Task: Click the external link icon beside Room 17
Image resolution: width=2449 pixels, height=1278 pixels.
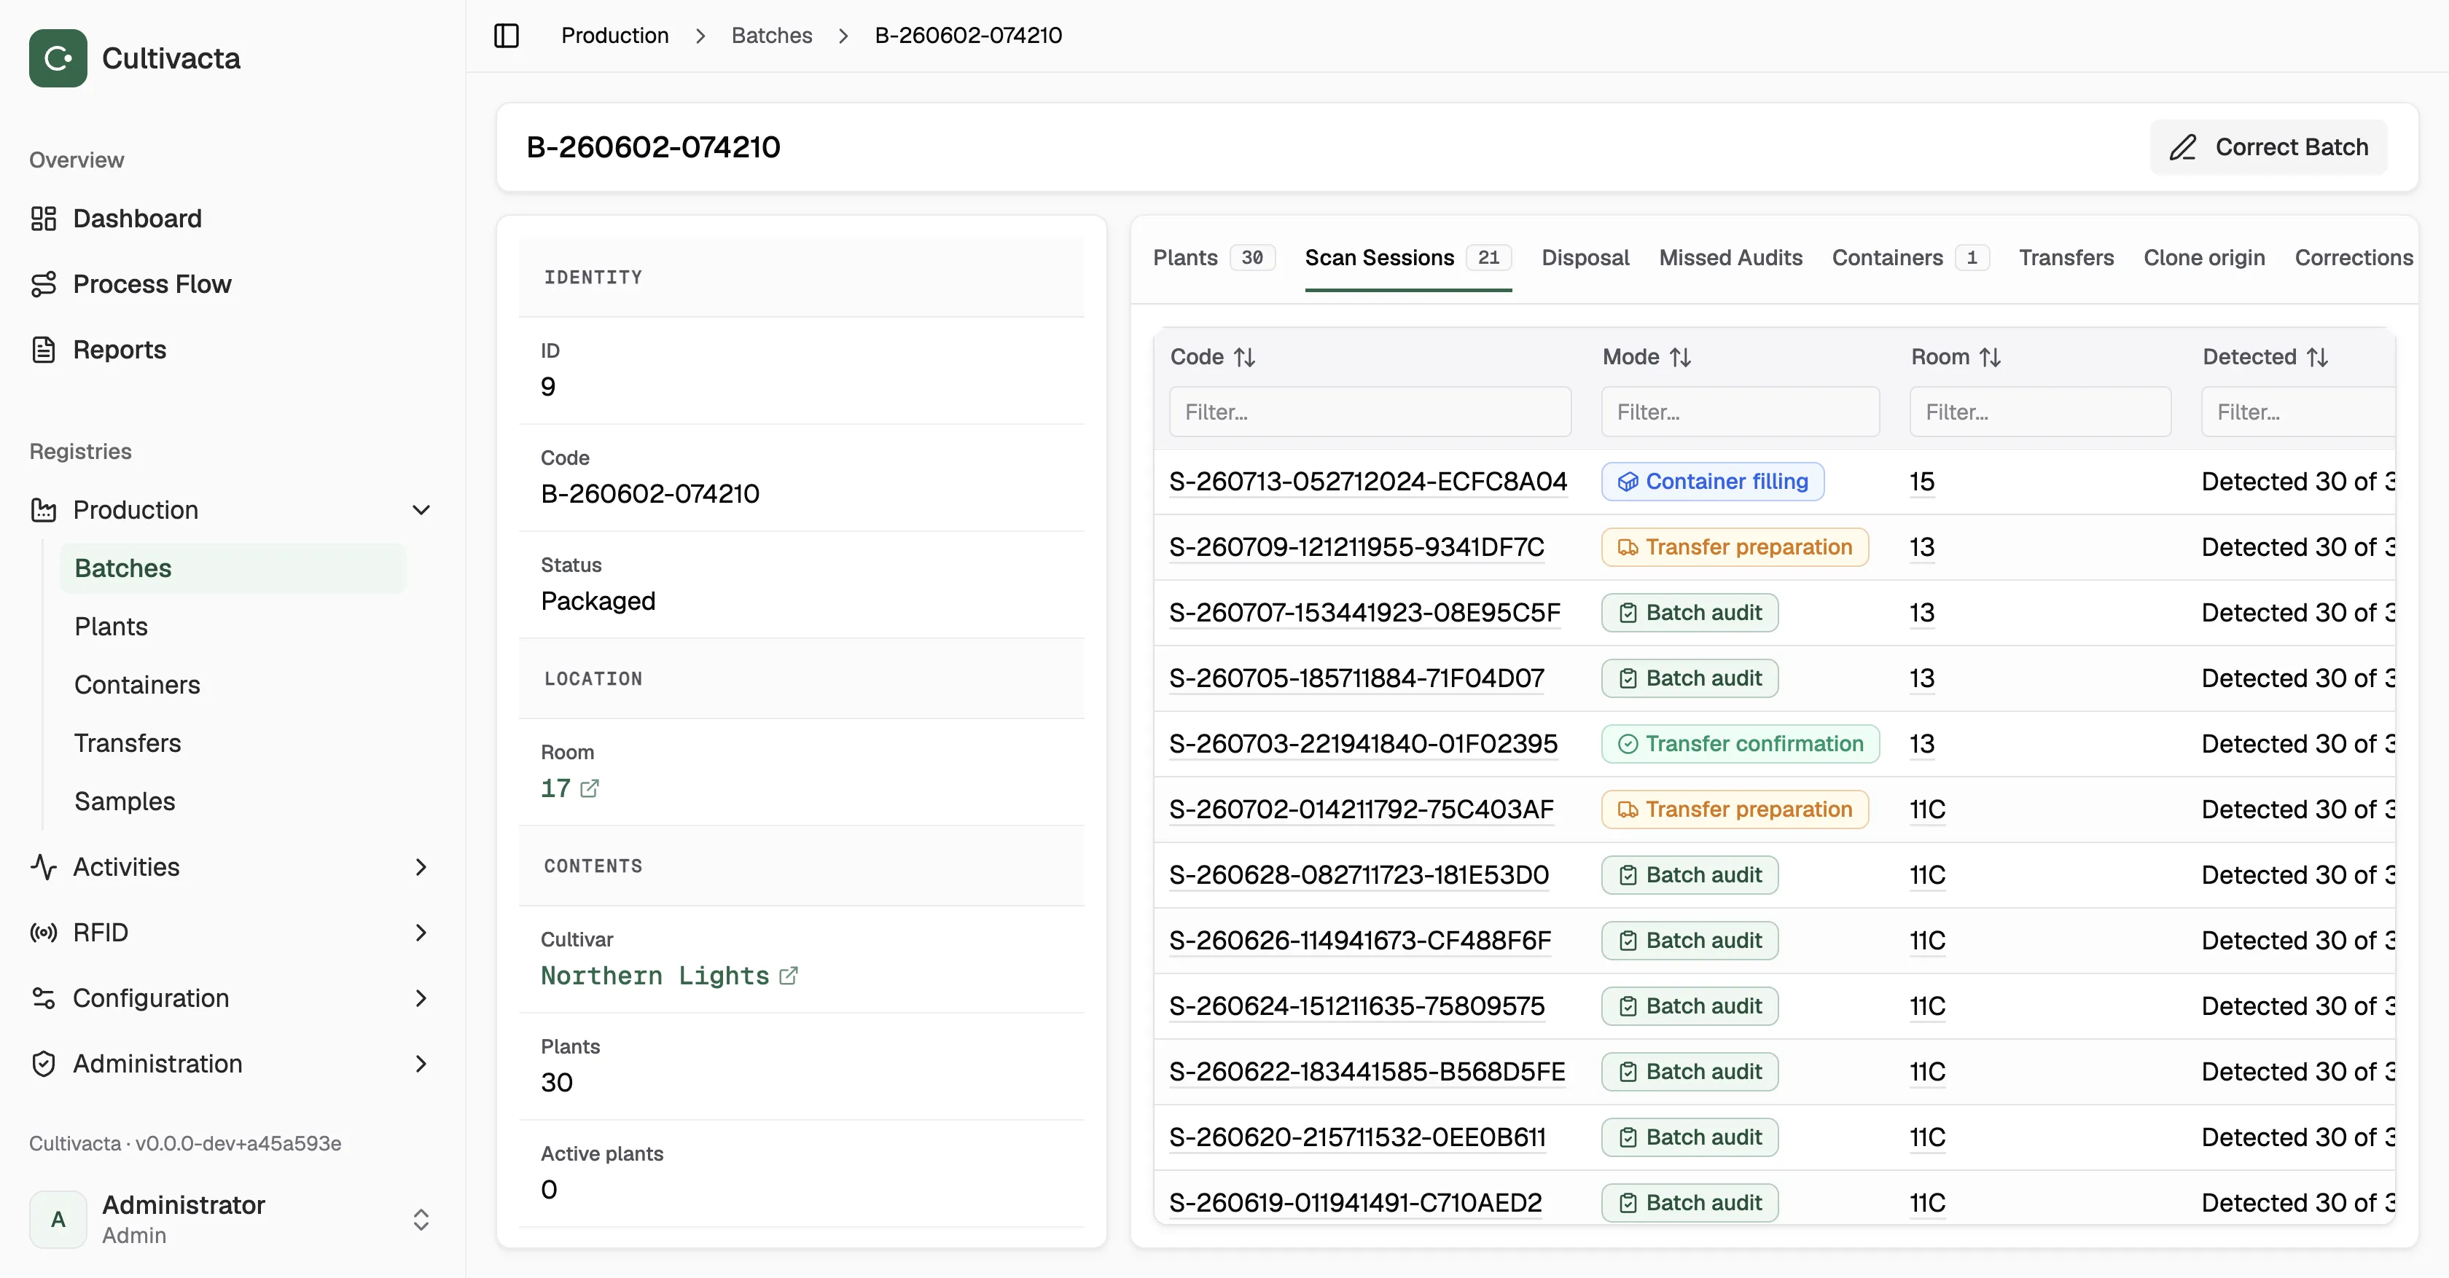Action: click(x=590, y=788)
